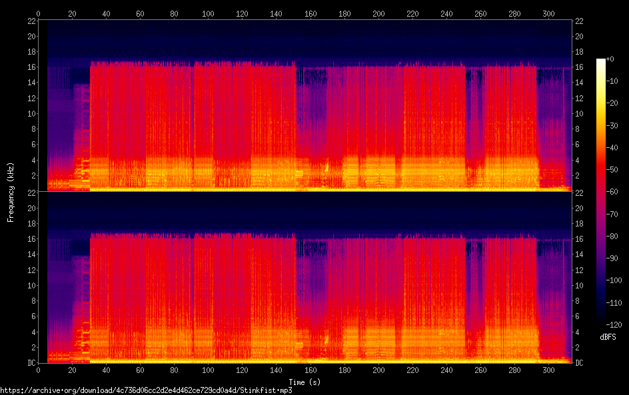Click the 100 tick on bottom time axis
Screen dimensions: 629x395
coord(209,370)
